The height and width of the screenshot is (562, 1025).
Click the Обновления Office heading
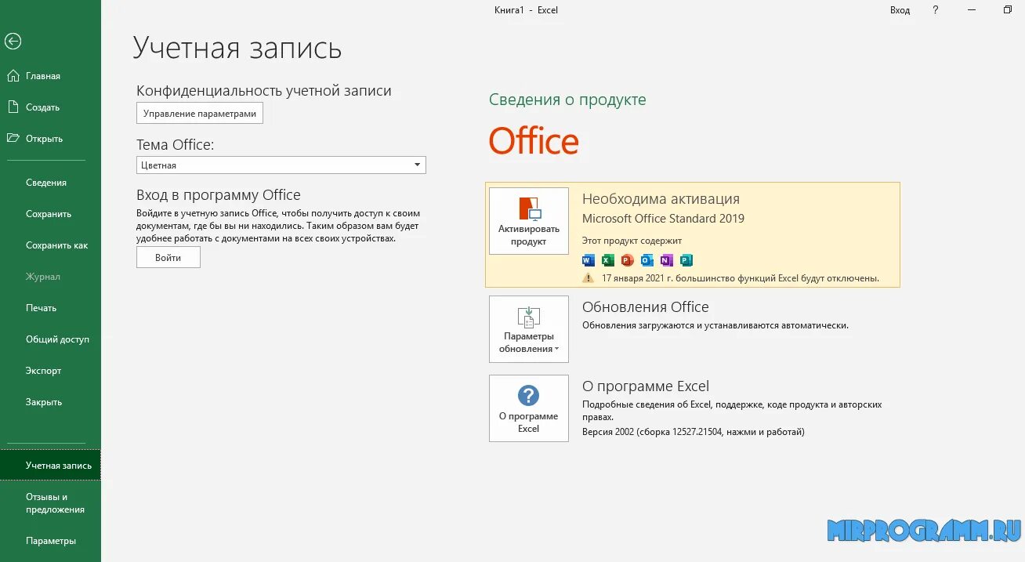pyautogui.click(x=645, y=307)
